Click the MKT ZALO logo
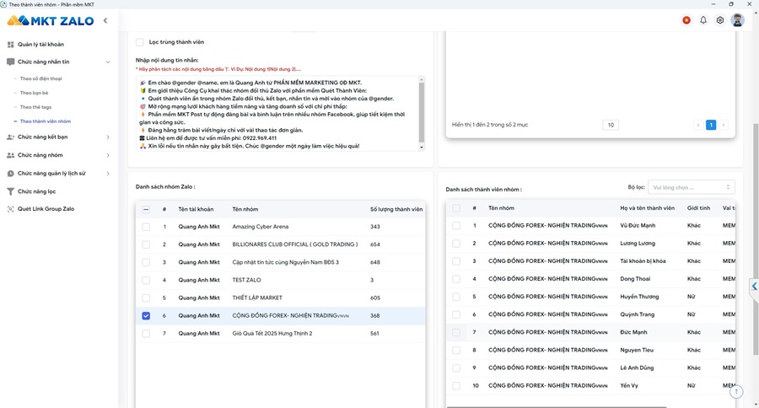This screenshot has height=408, width=759. pyautogui.click(x=51, y=21)
